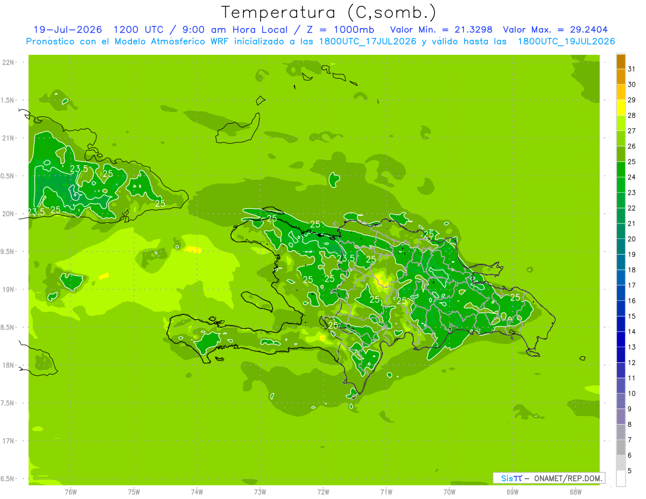Click the teal legend swatch between 19 and 20
This screenshot has width=646, height=499.
point(621,247)
